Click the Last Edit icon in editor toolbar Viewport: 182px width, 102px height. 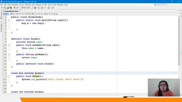tap(17, 14)
